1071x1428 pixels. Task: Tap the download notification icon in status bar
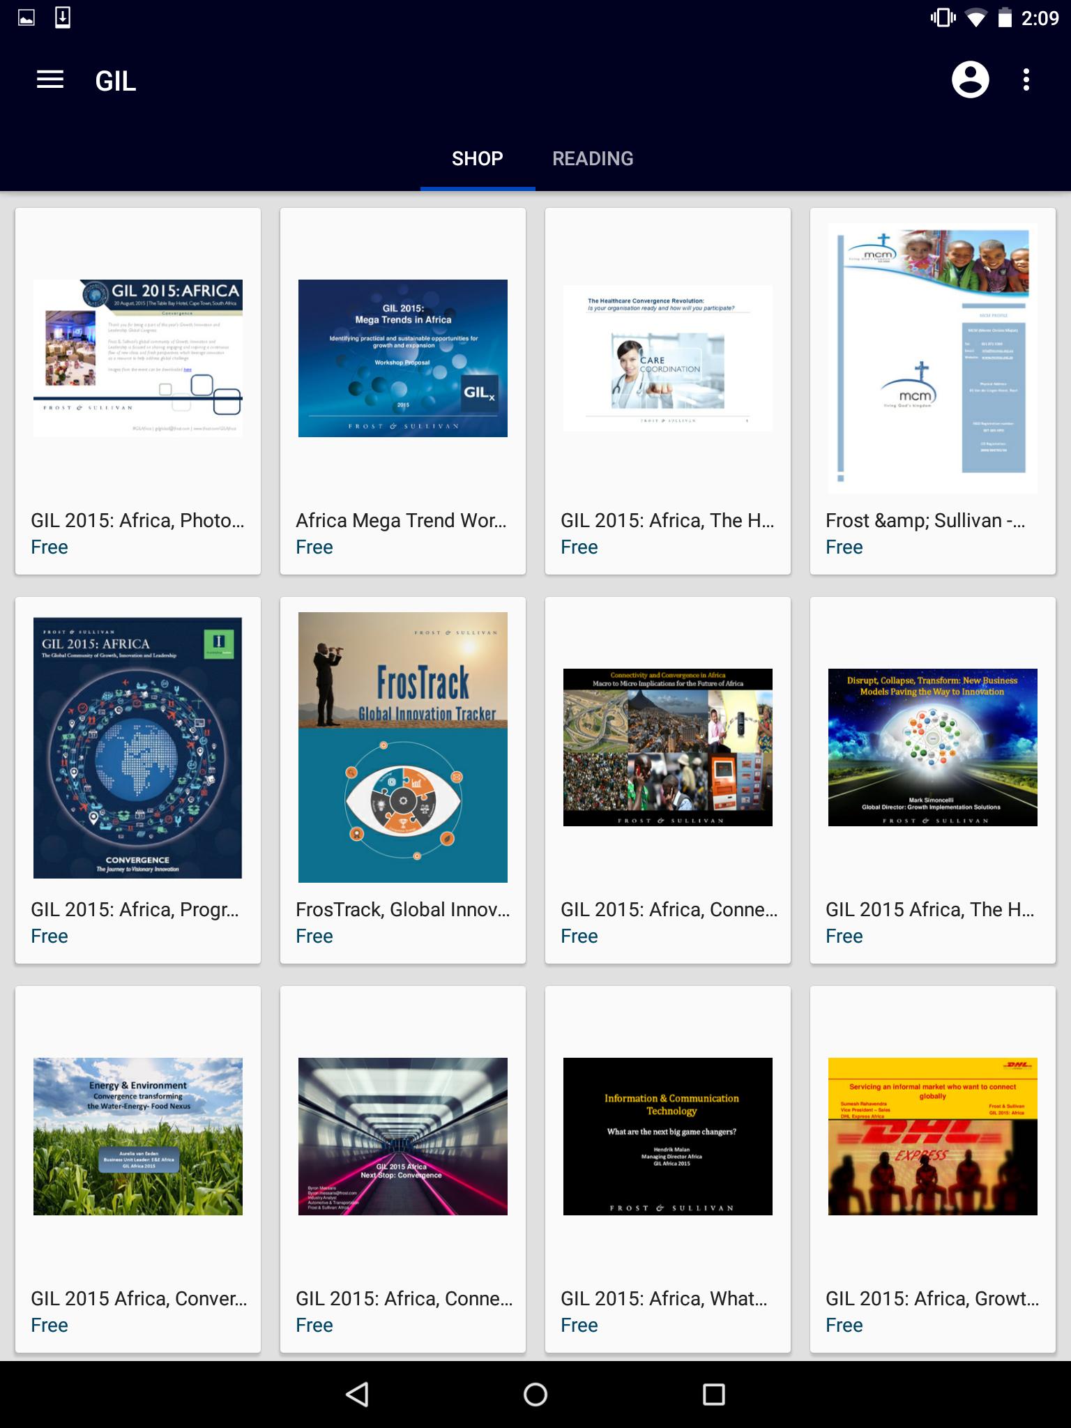[x=63, y=17]
